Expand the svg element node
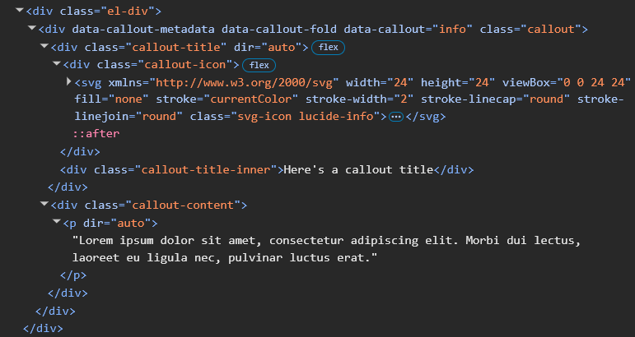 tap(68, 82)
